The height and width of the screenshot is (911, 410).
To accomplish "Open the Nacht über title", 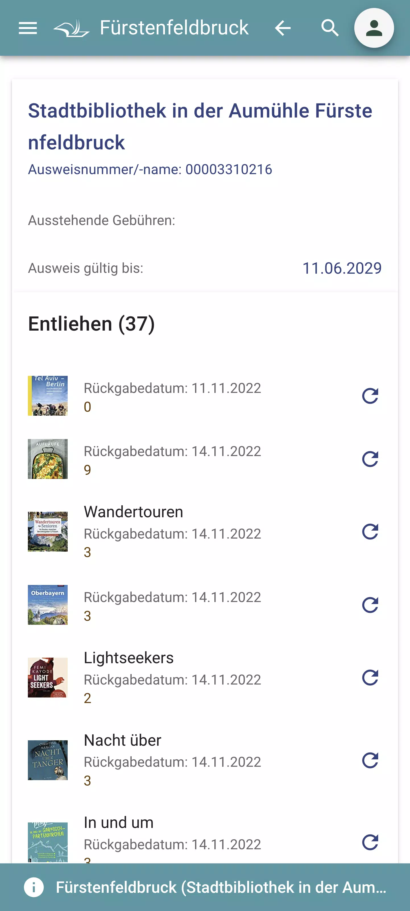I will coord(123,740).
